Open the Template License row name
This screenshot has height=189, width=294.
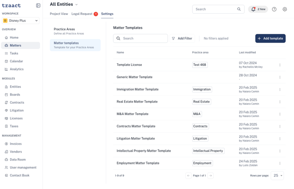(x=129, y=65)
